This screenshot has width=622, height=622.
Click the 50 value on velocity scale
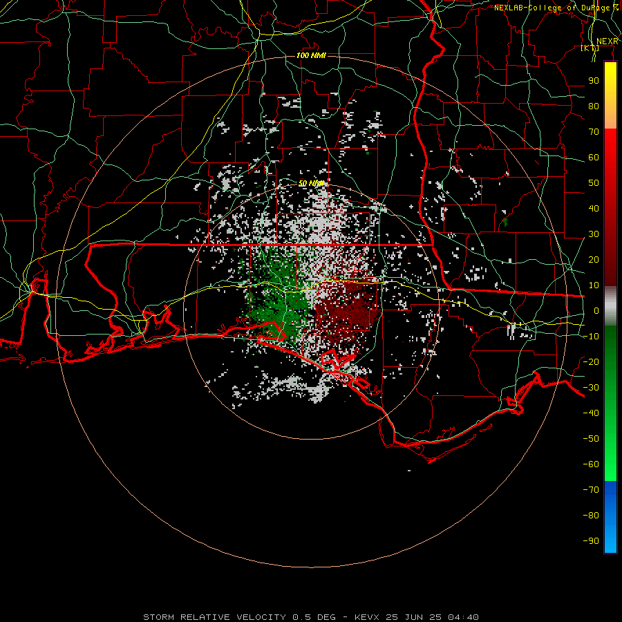tap(594, 183)
